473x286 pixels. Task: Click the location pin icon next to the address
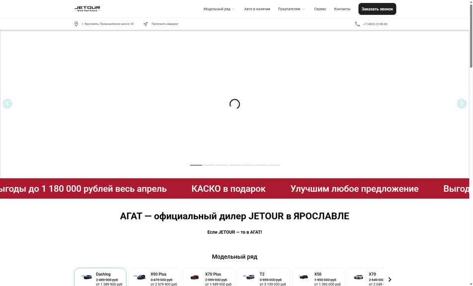pos(77,24)
